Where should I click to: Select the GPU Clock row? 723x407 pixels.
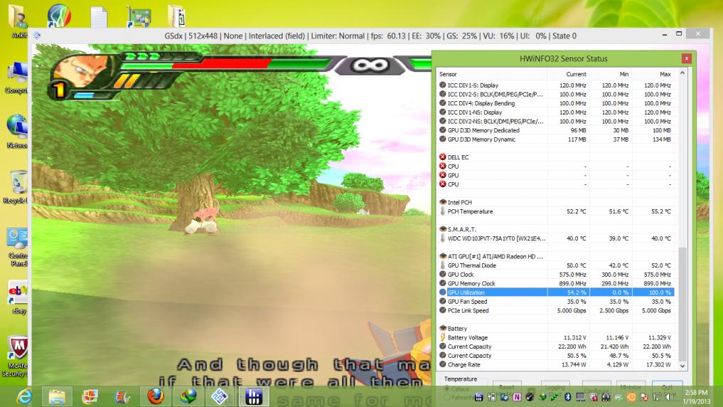556,274
